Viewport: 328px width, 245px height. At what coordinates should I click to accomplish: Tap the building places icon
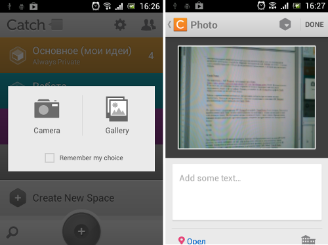pos(308,240)
